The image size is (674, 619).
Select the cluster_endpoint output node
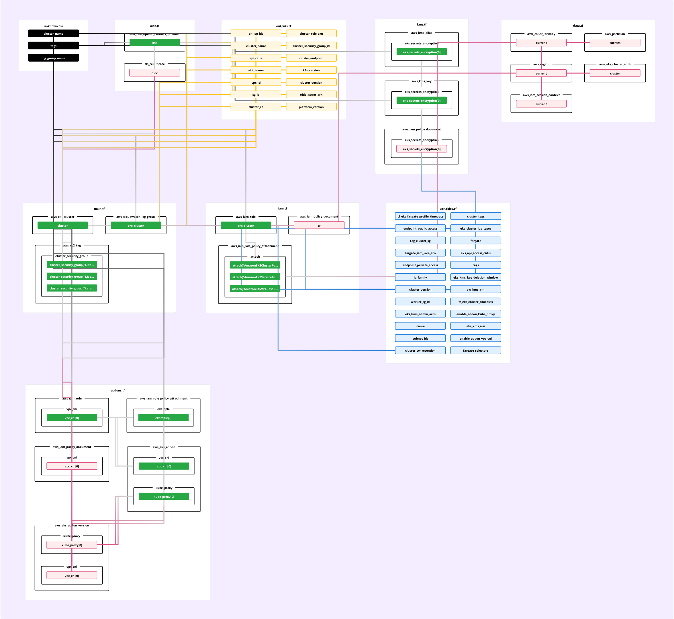point(311,58)
